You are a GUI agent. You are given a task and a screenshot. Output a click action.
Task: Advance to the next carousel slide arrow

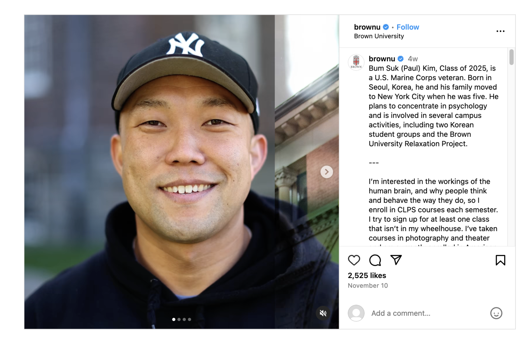click(x=326, y=172)
